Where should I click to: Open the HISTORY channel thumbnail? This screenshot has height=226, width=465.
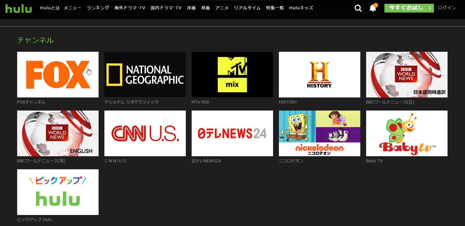point(320,75)
